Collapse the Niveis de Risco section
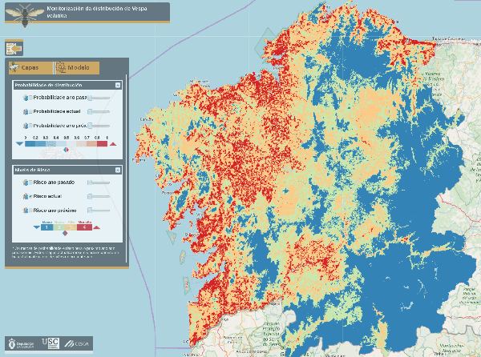The height and width of the screenshot is (357, 481). pyautogui.click(x=118, y=170)
